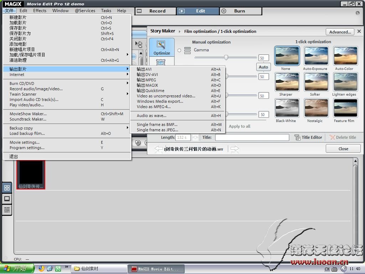Select the Gamma radio button
The width and height of the screenshot is (365, 274).
click(179, 50)
